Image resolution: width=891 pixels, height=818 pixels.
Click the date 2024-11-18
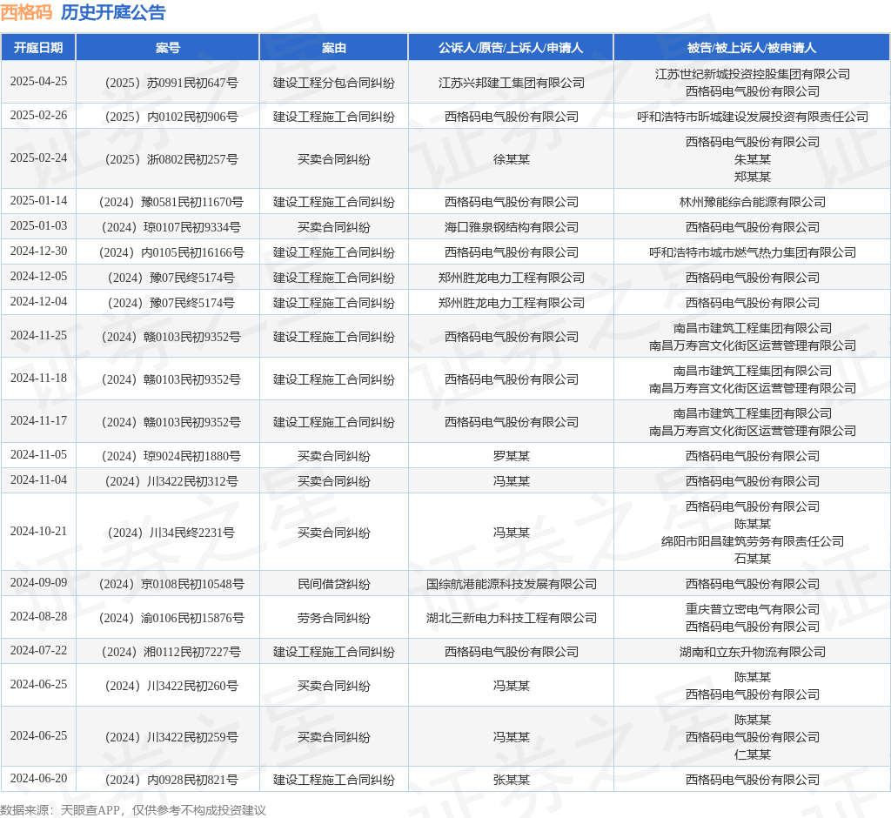tap(38, 378)
